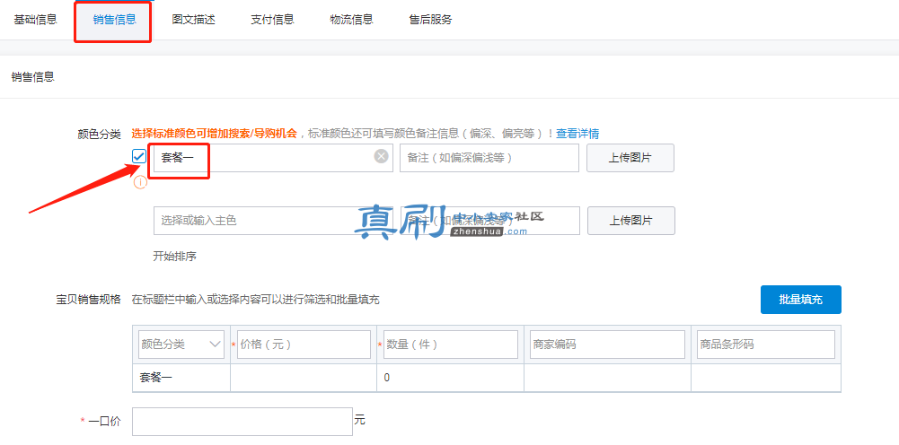The image size is (899, 445).
Task: Click the 商家编码 header input
Action: (x=608, y=345)
